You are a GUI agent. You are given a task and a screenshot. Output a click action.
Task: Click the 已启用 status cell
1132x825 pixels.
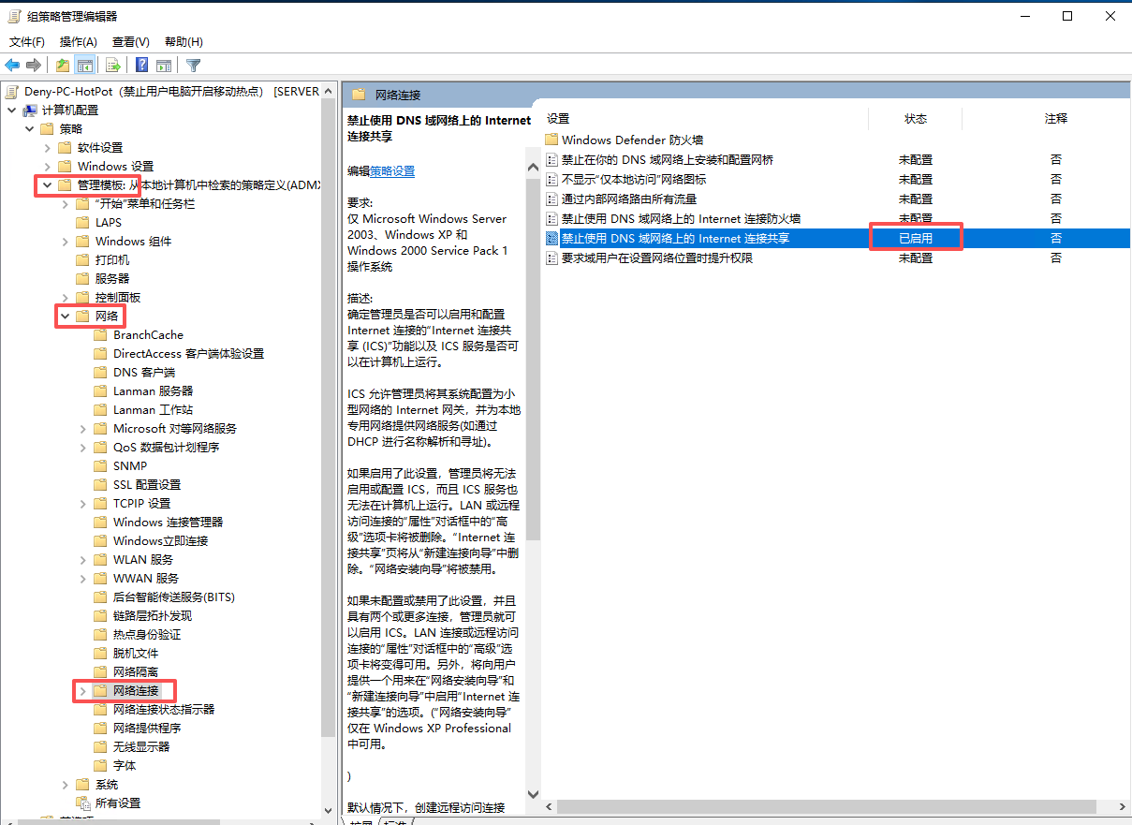[916, 238]
